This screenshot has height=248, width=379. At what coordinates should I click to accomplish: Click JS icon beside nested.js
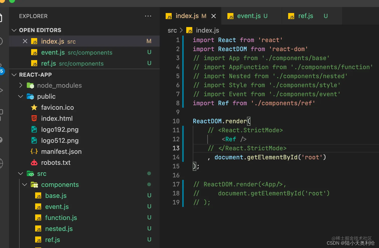click(x=38, y=229)
